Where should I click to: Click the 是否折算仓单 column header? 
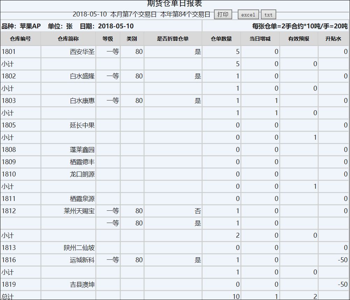pos(173,39)
